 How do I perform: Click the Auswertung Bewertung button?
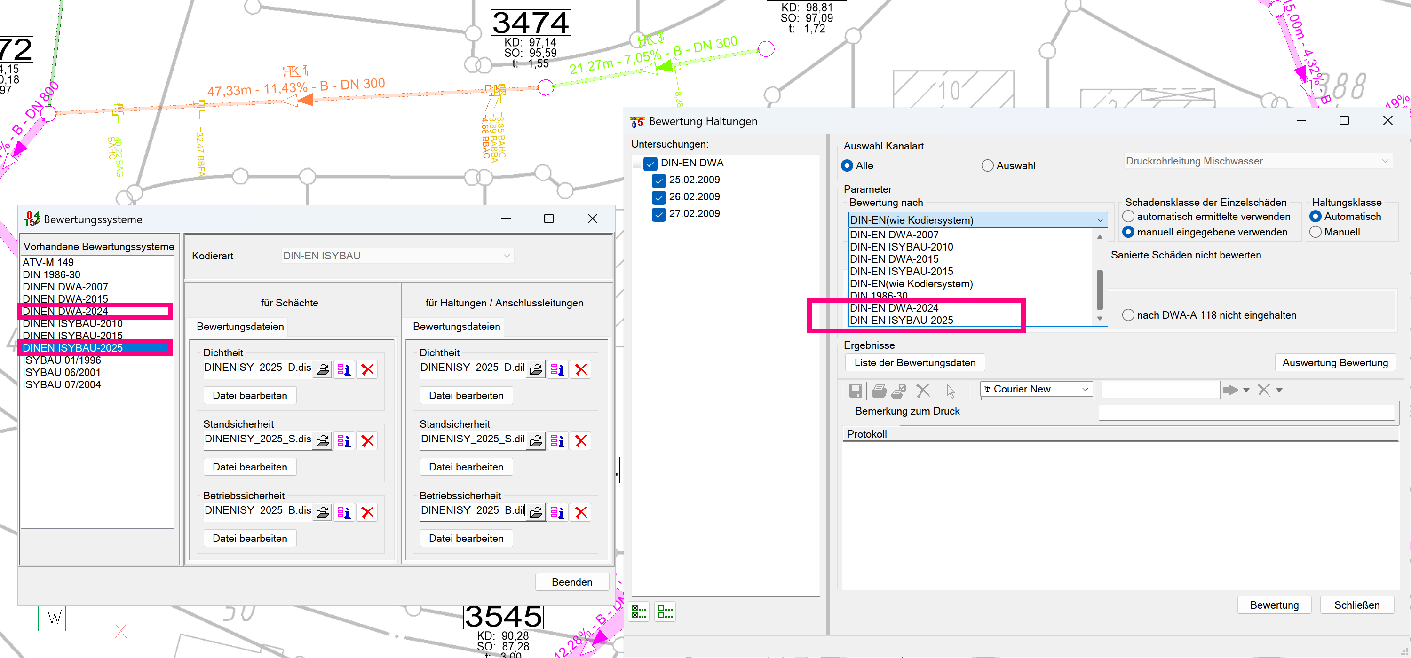[1334, 362]
